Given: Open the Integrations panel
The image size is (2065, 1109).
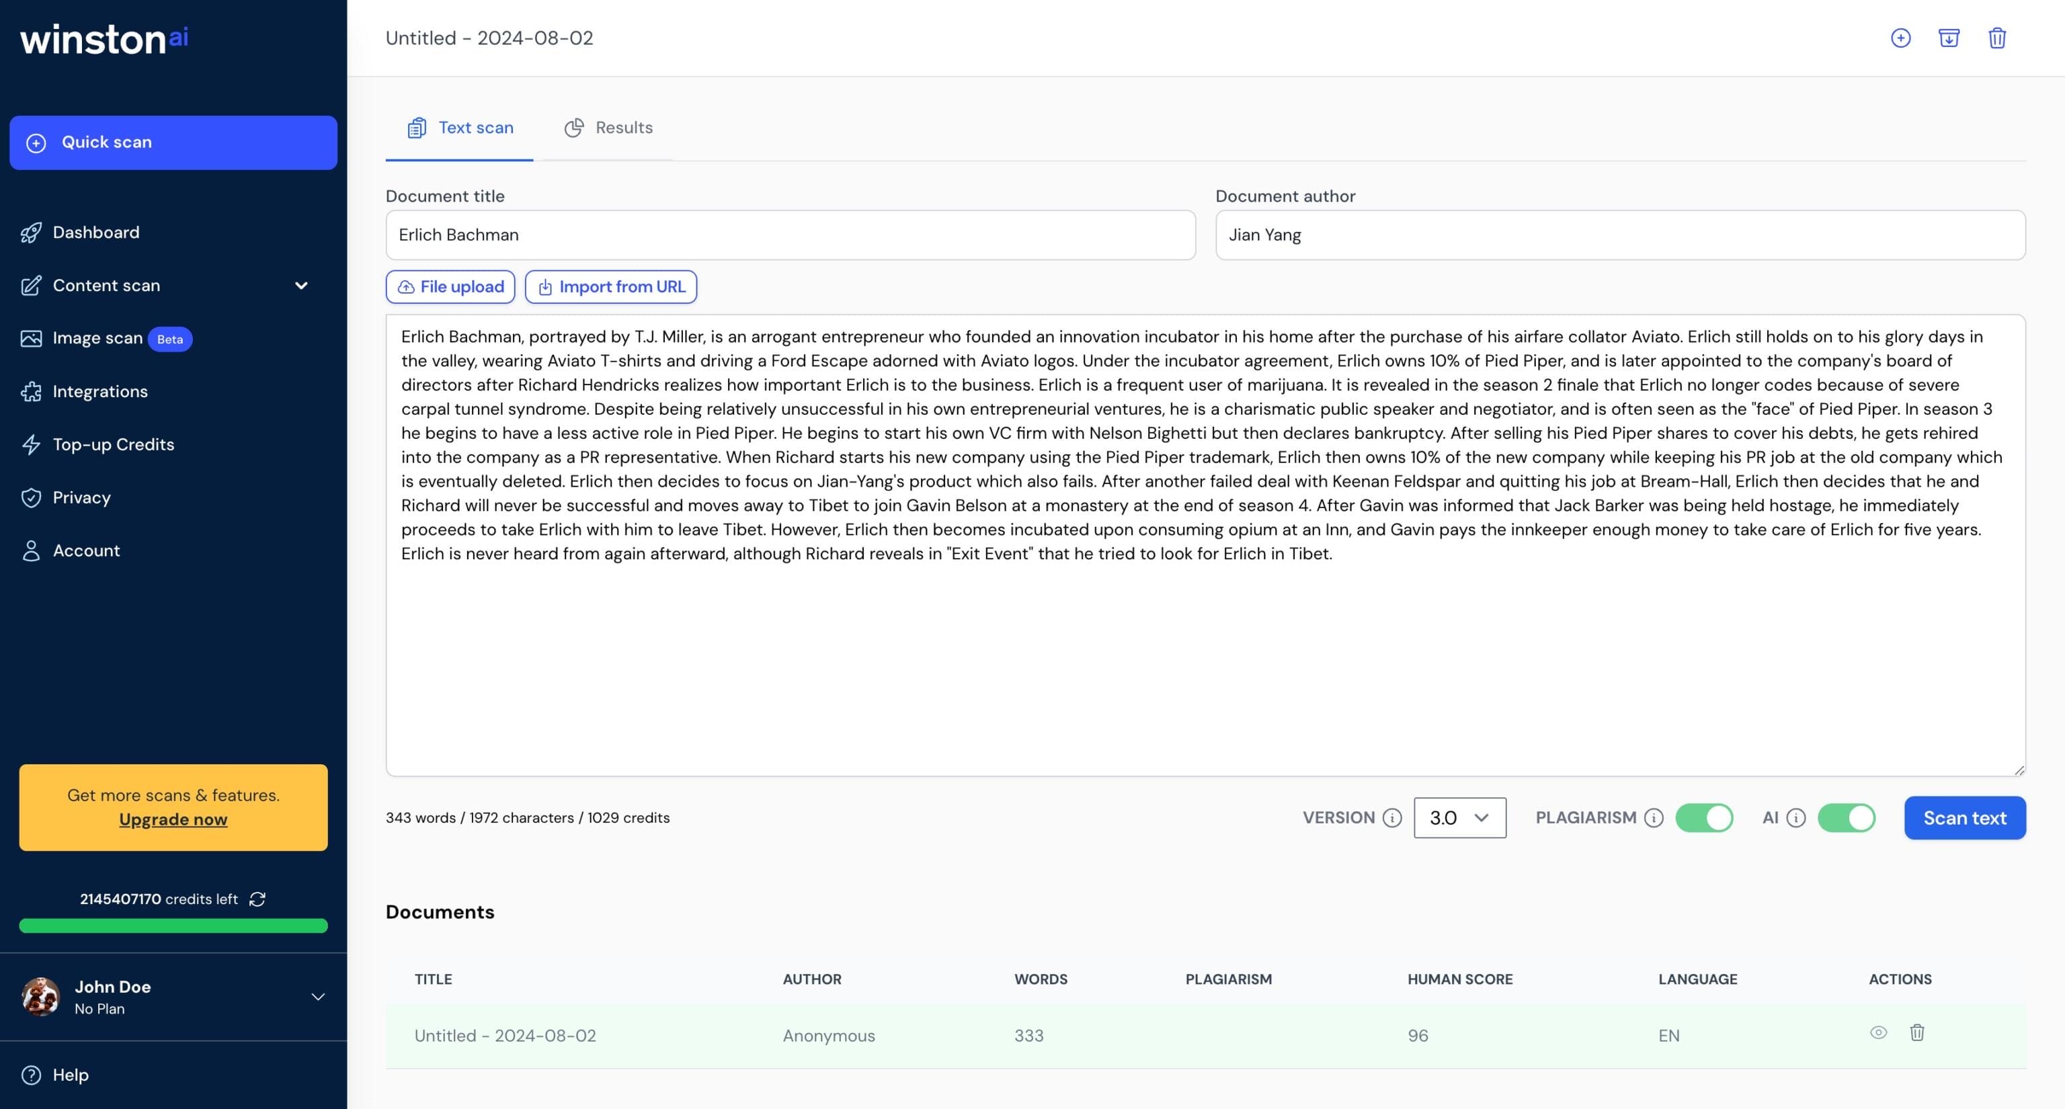Looking at the screenshot, I should click(100, 391).
